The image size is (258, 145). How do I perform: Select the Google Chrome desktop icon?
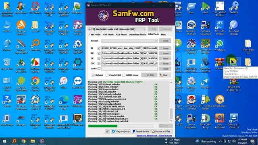pyautogui.click(x=35, y=84)
